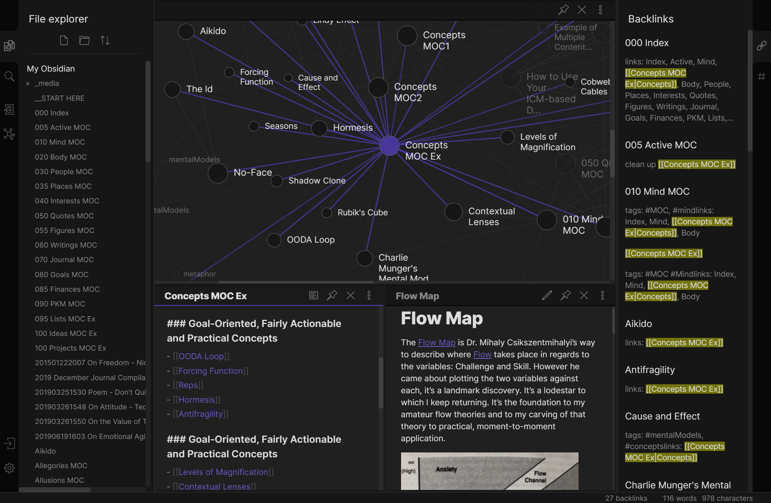Viewport: 771px width, 503px height.
Task: Create a new folder in the File explorer
Action: [x=84, y=40]
